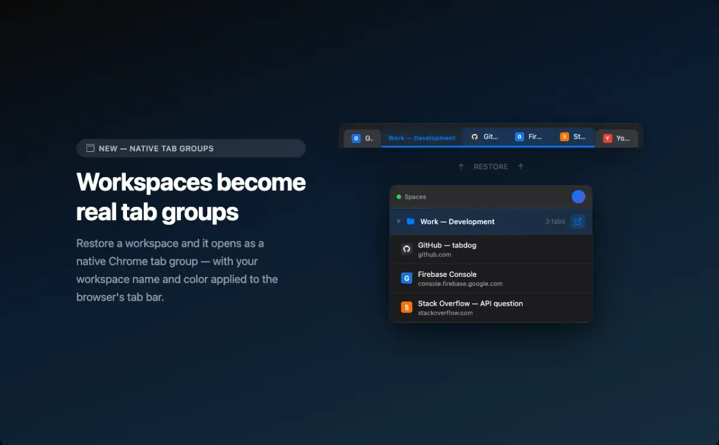The width and height of the screenshot is (719, 445).
Task: Switch to the Git... tab in the tab bar
Action: 485,137
